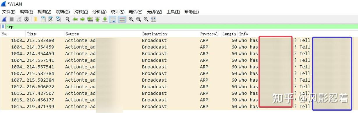Open the 无线(W) menu
Screen dimensions: 358x113
click(154, 12)
